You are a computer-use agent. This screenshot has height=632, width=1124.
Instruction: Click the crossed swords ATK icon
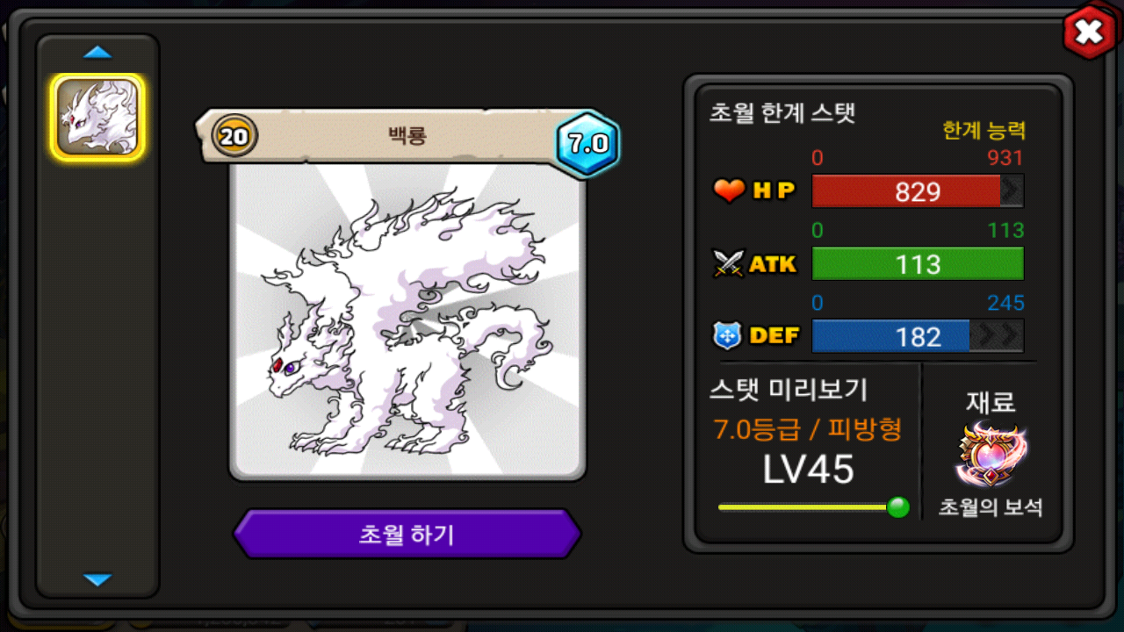[x=729, y=263]
